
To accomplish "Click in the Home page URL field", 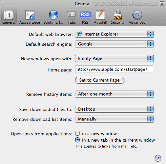I will [114, 69].
